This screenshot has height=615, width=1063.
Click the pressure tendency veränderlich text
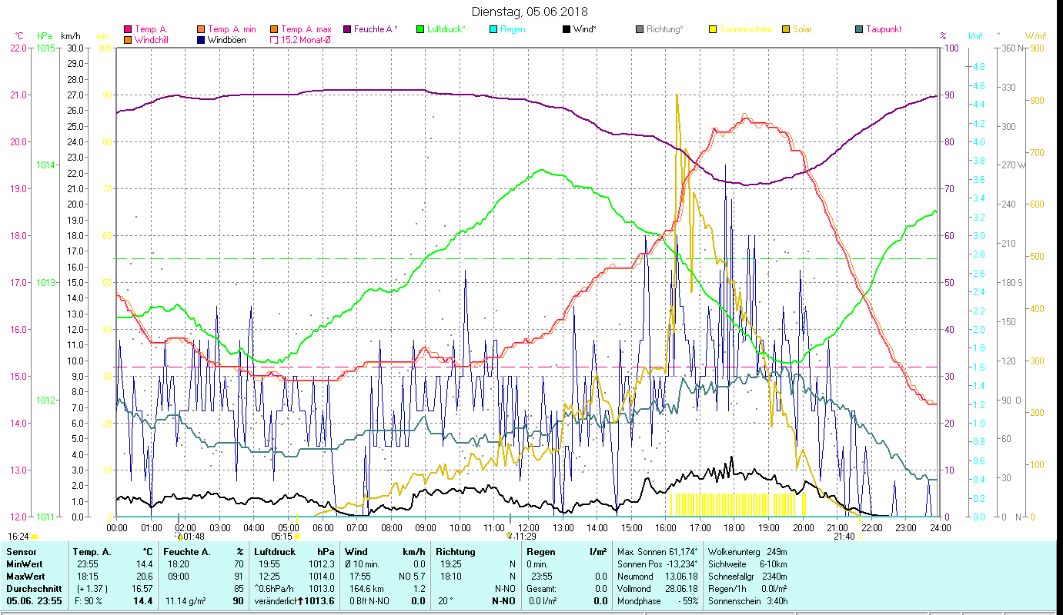275,601
